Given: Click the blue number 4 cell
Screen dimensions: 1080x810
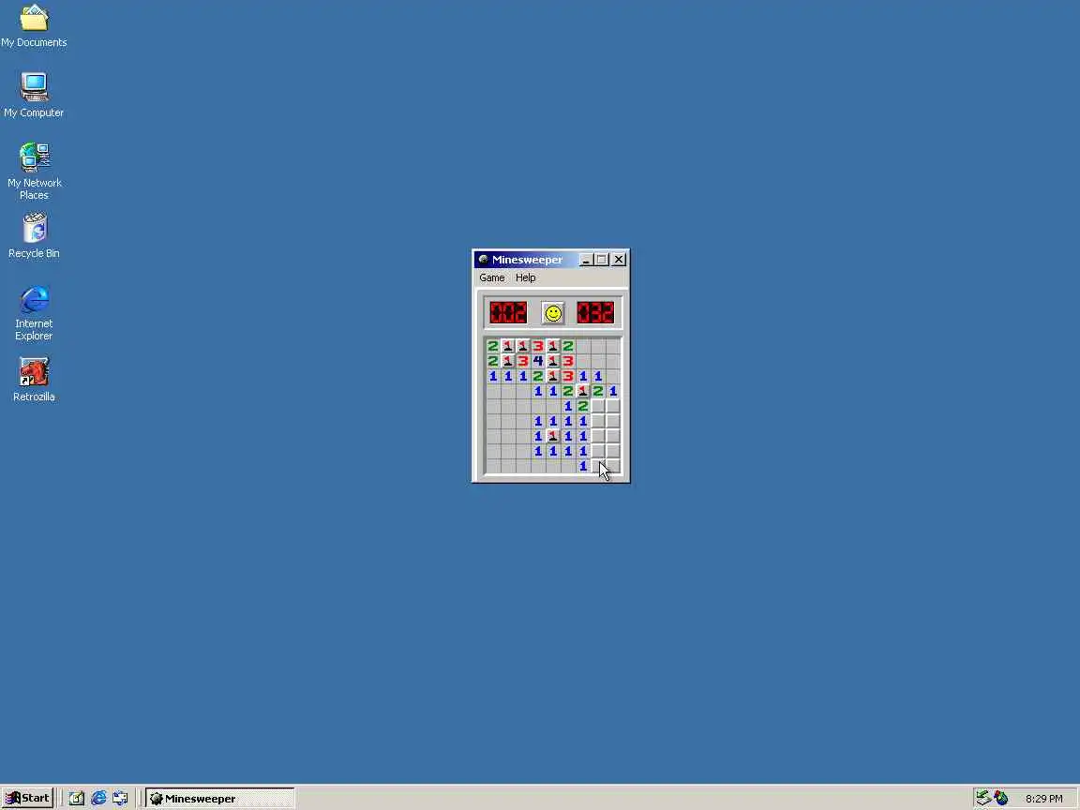Looking at the screenshot, I should (538, 361).
